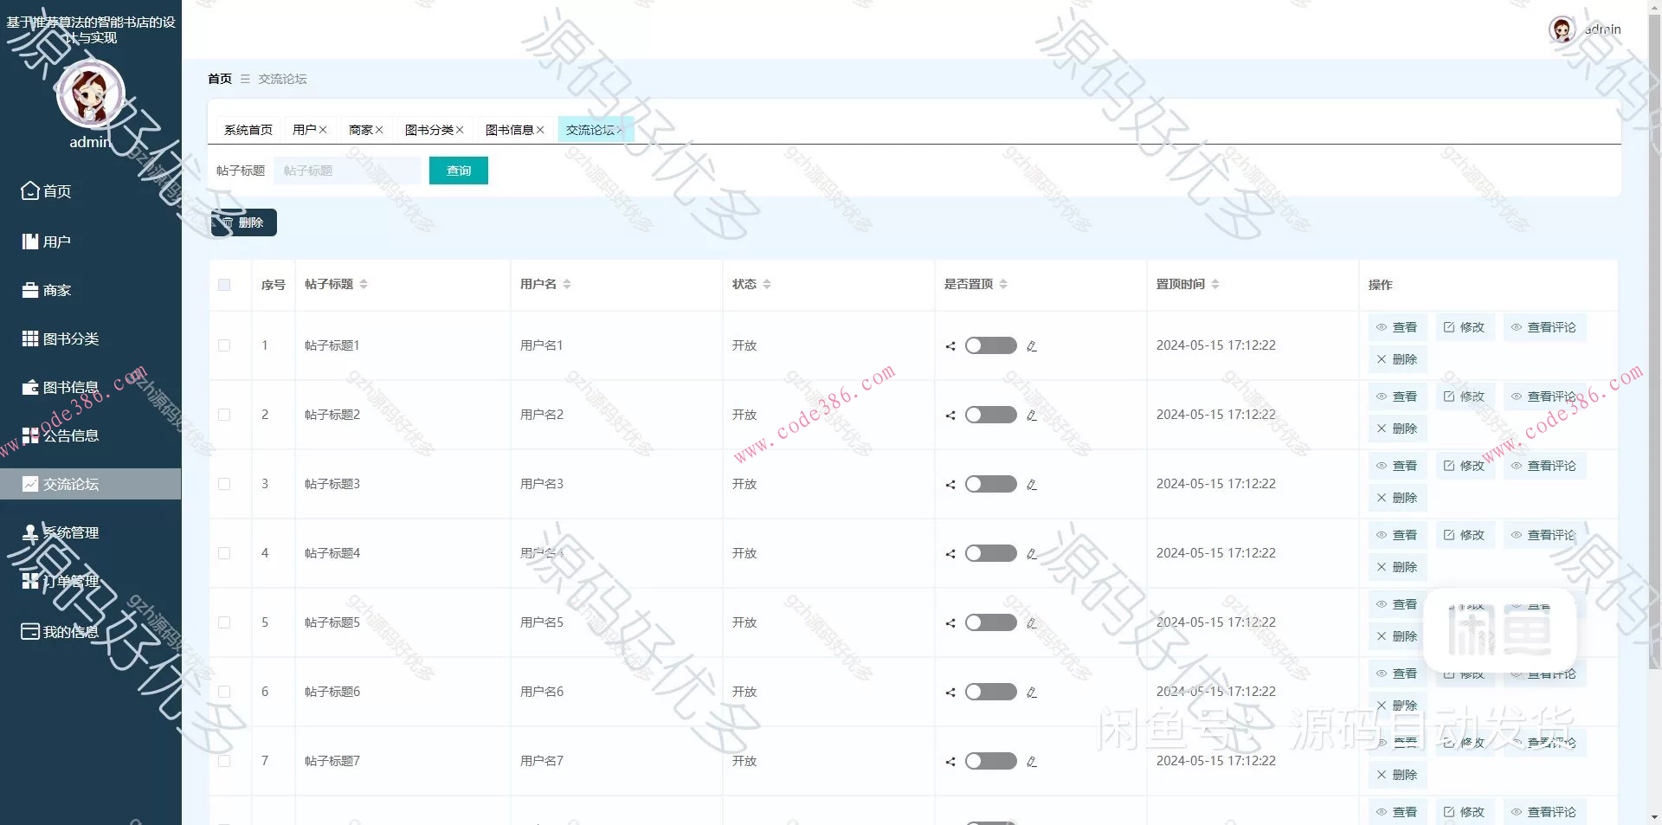Toggle the 是否置顶 switch for 帖子标题1
The width and height of the screenshot is (1662, 825).
point(991,345)
